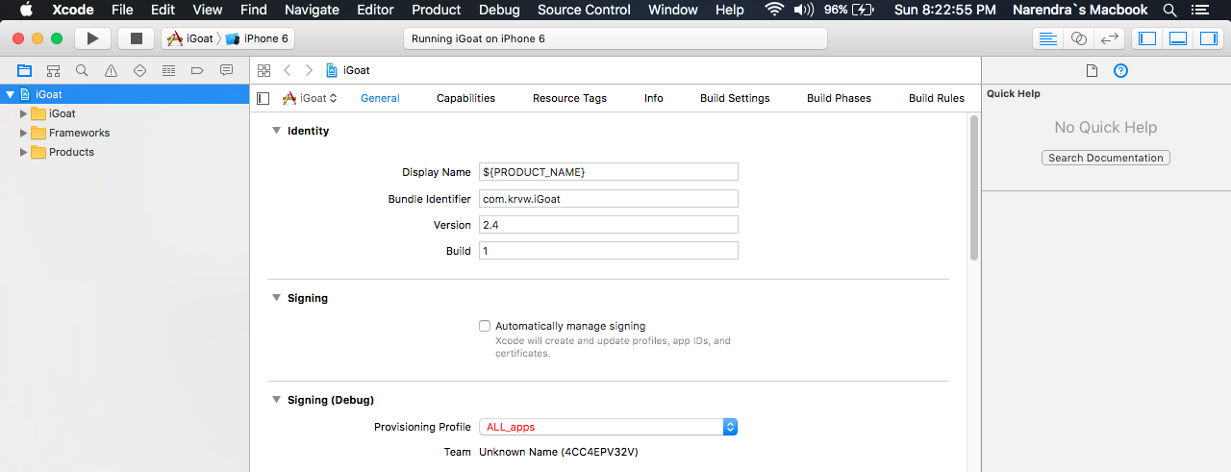The height and width of the screenshot is (472, 1231).
Task: Click the Version field
Action: 609,225
